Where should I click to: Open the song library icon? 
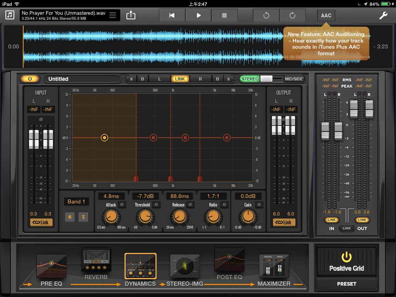[x=9, y=15]
